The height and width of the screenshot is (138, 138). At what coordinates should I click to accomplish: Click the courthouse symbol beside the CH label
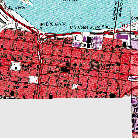pos(75,65)
